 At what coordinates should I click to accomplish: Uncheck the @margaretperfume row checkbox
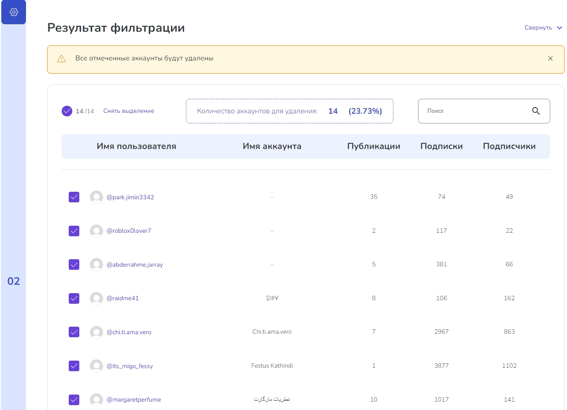(x=74, y=400)
